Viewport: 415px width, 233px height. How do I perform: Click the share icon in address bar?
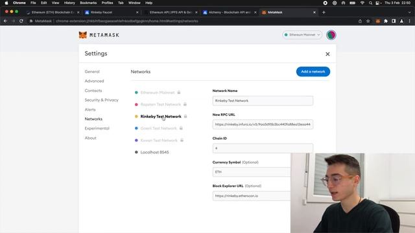point(360,21)
